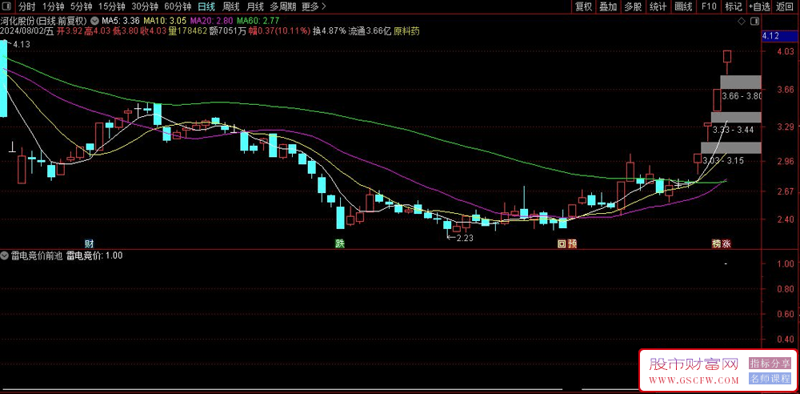Screen dimensions: 800x394
Task: Click the 2.23 low price label
Action: [x=464, y=238]
